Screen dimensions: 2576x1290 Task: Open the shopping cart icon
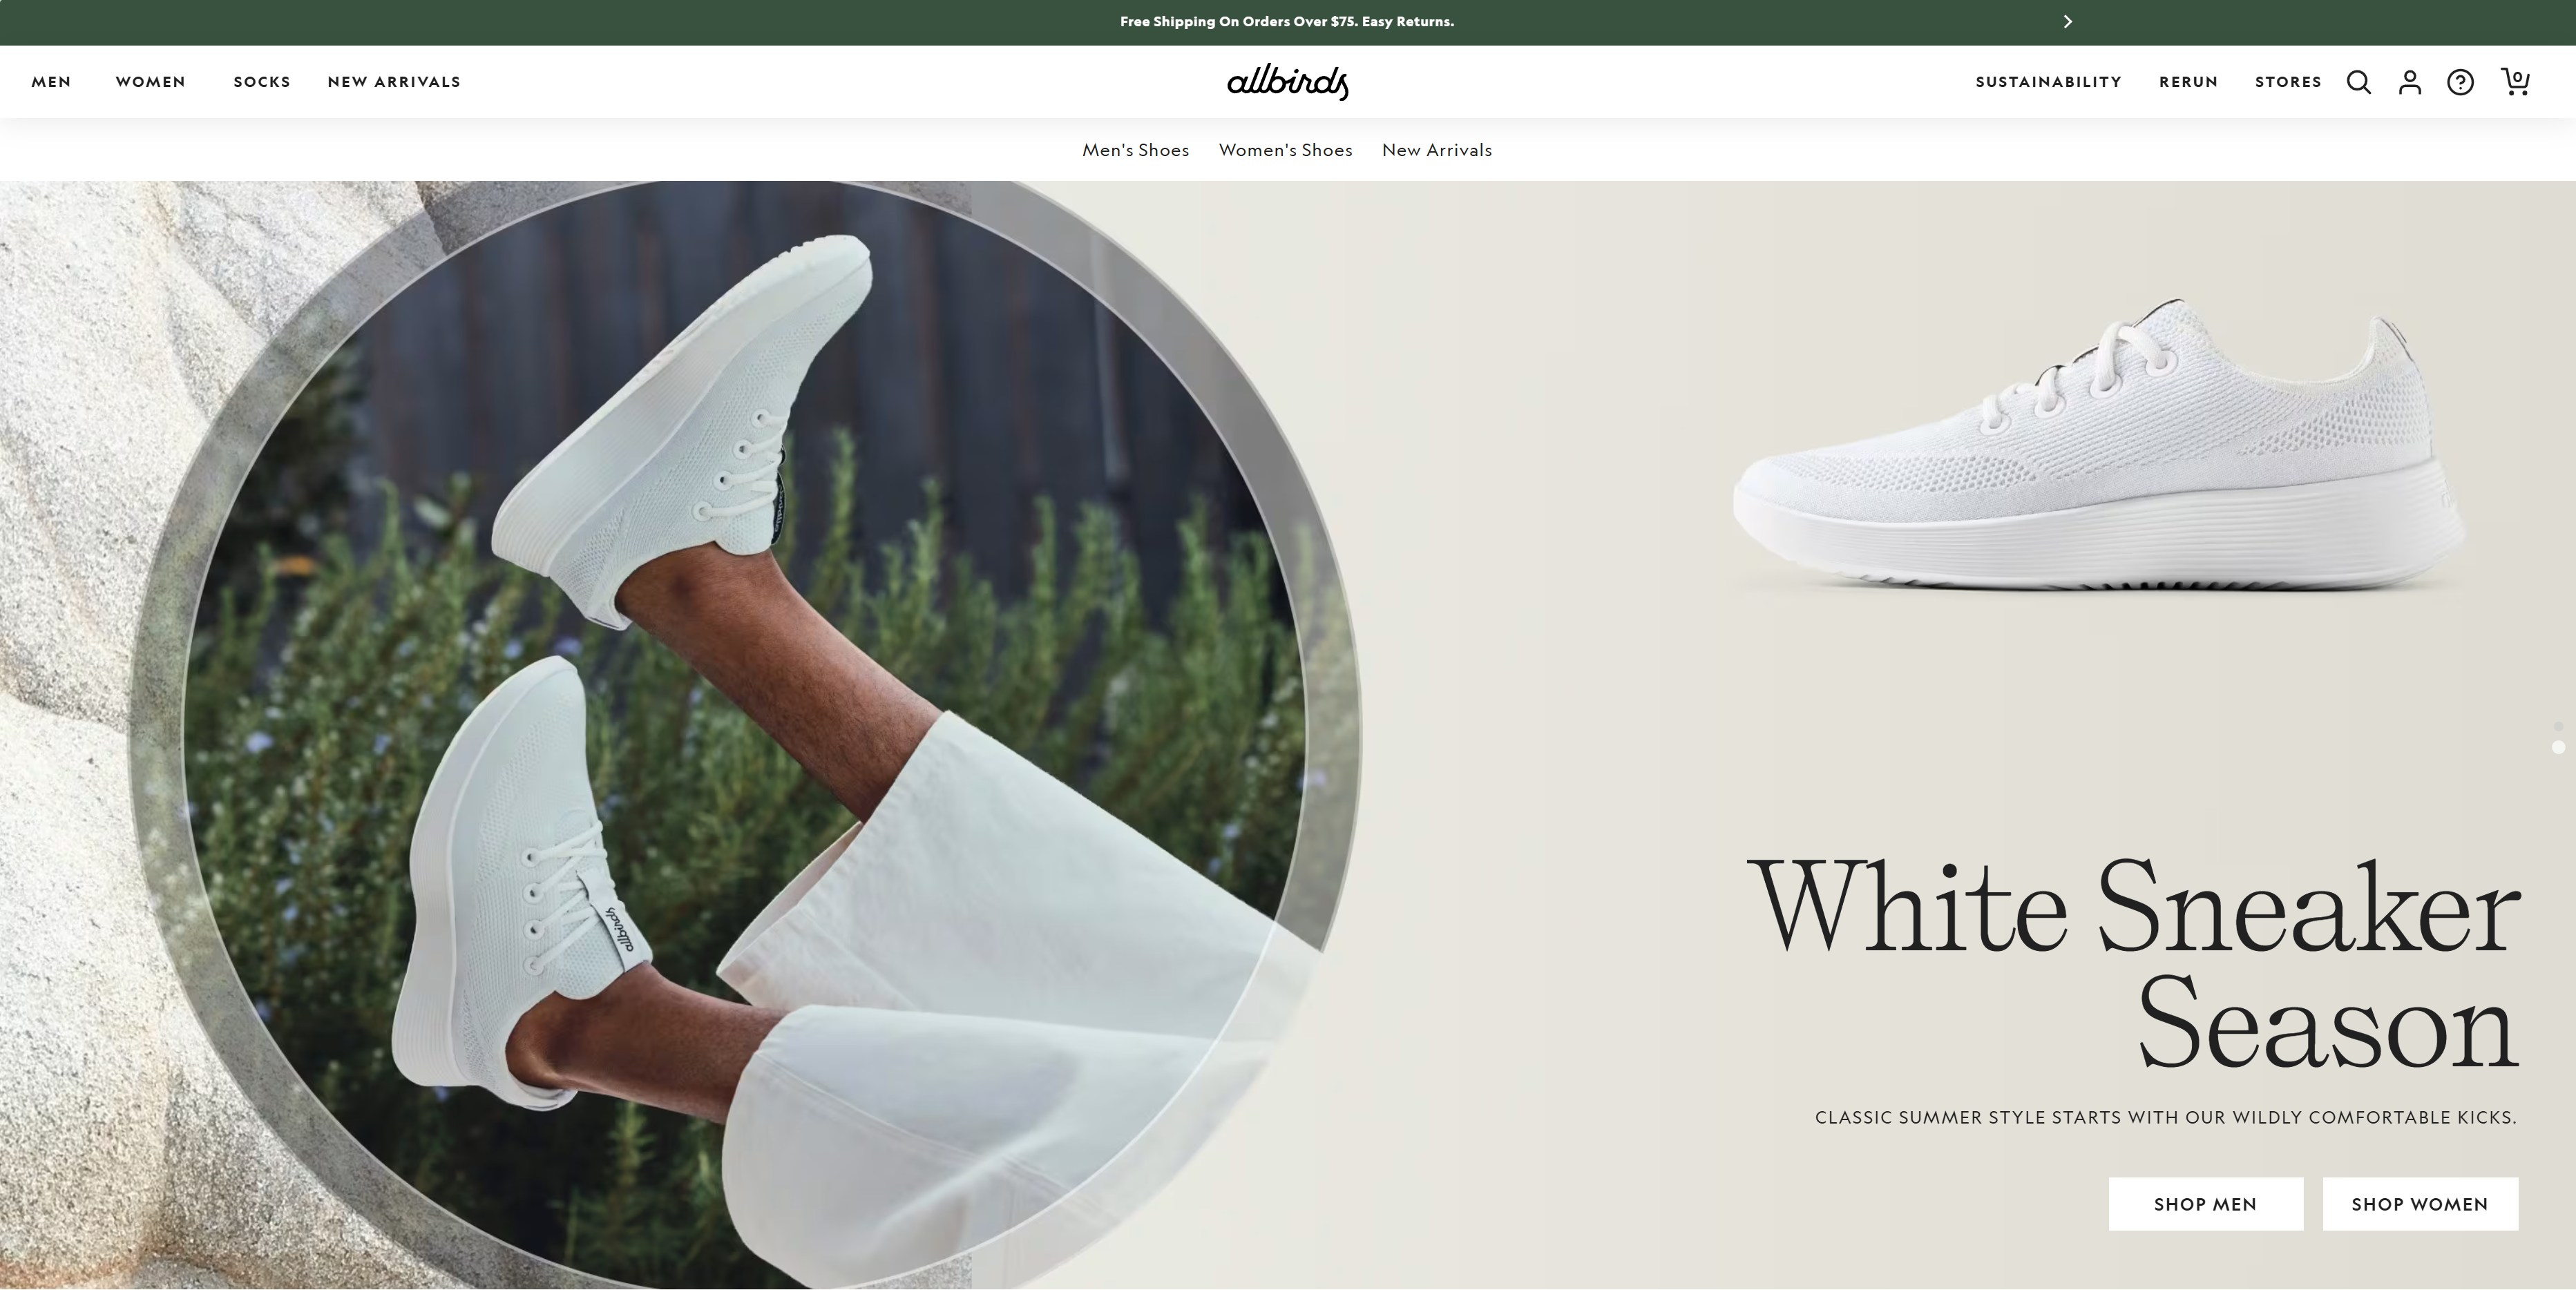tap(2515, 81)
